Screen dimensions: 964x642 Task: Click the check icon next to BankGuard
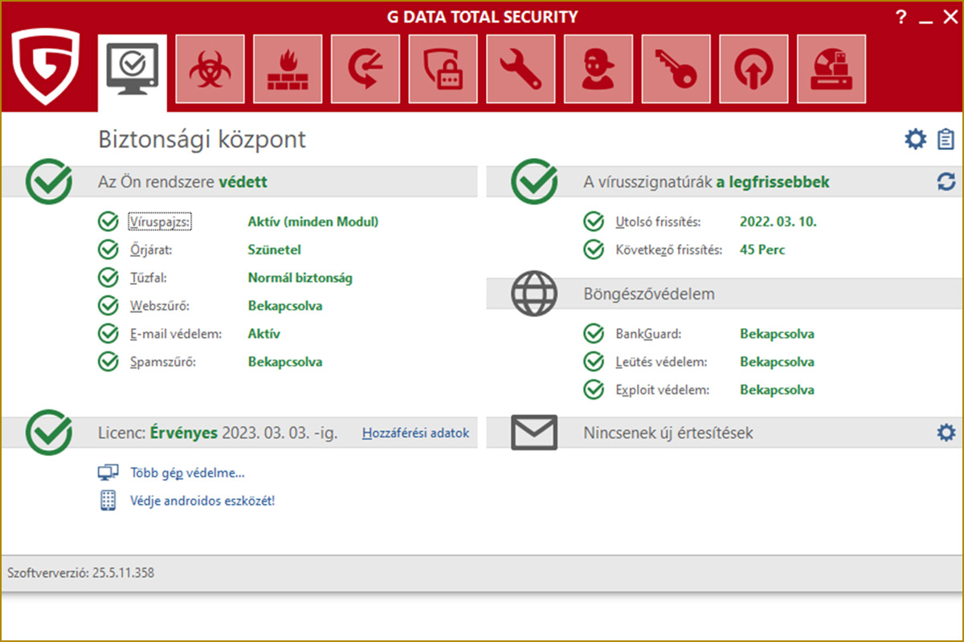pyautogui.click(x=594, y=333)
